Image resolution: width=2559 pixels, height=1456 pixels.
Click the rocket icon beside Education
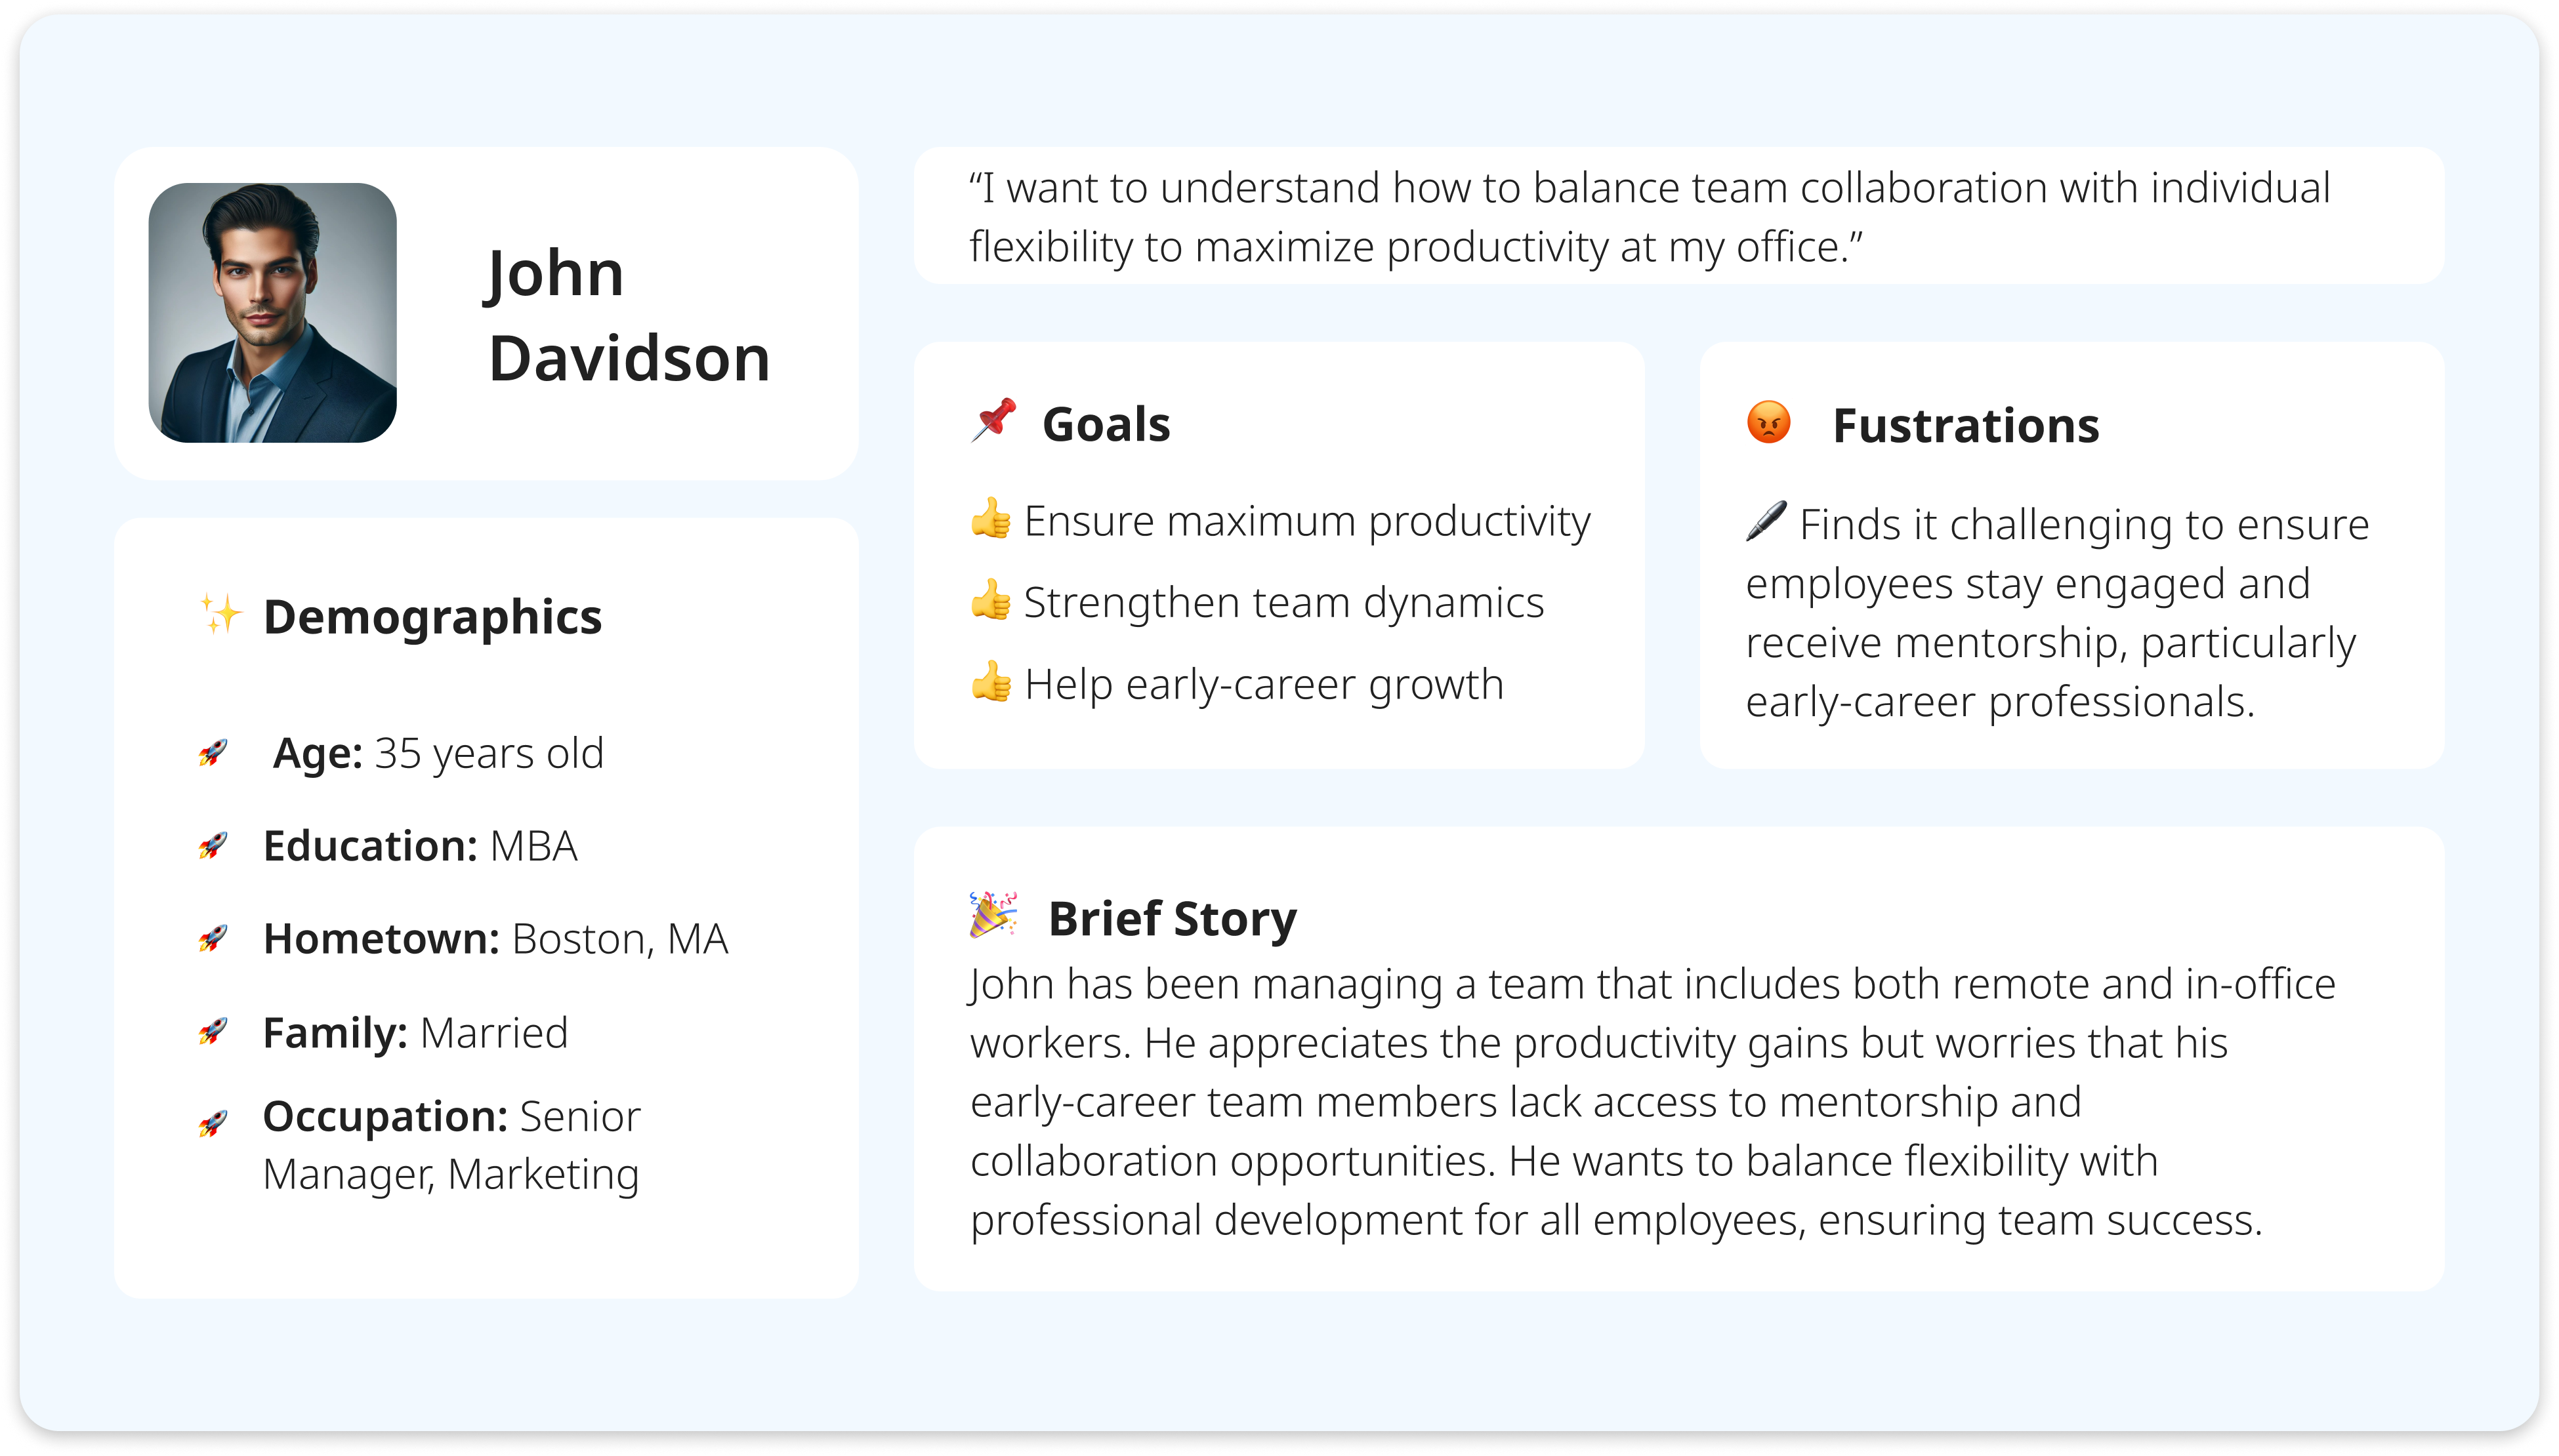213,846
